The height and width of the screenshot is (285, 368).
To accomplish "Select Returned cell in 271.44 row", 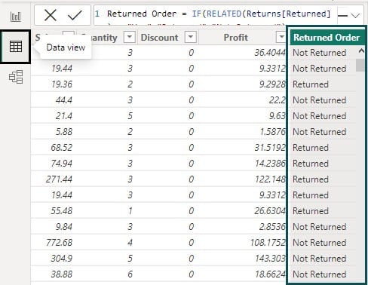I will point(311,179).
